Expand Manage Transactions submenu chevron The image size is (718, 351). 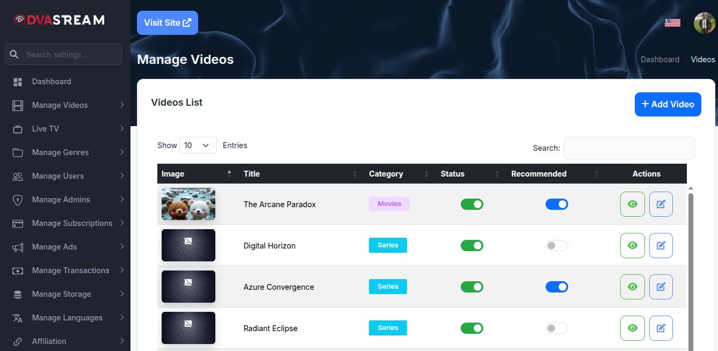[122, 270]
